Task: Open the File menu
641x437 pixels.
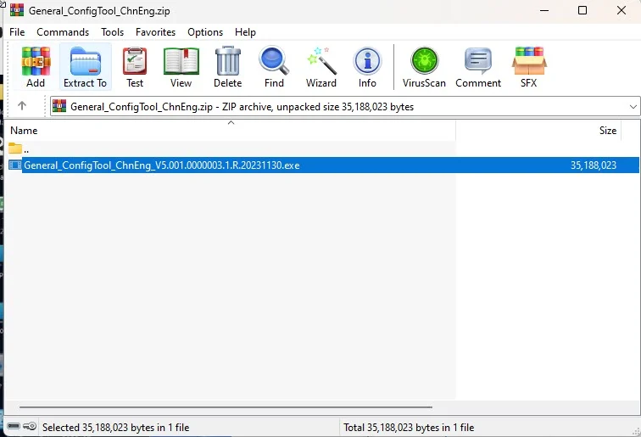Action: (17, 32)
